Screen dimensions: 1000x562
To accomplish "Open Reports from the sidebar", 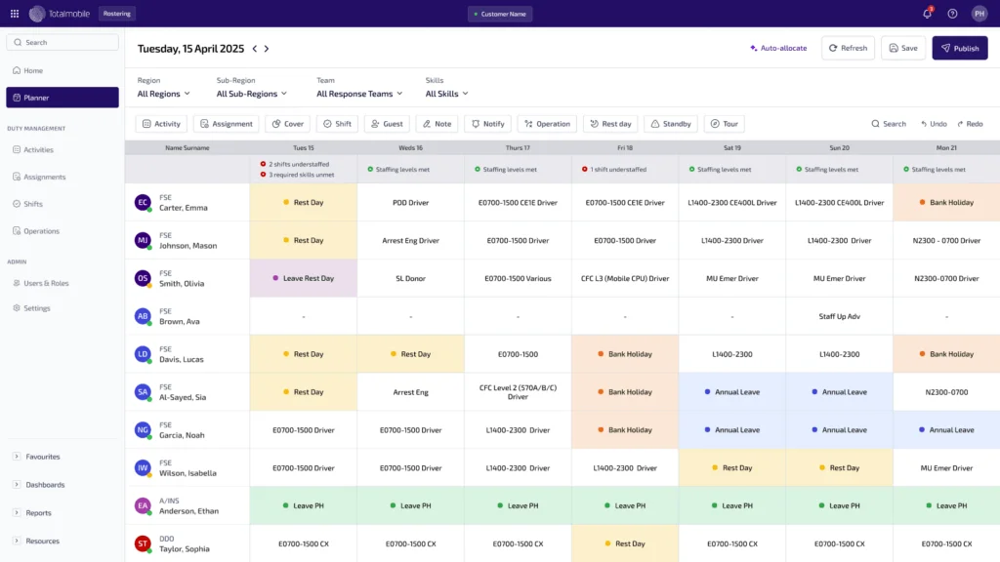I will pyautogui.click(x=41, y=512).
